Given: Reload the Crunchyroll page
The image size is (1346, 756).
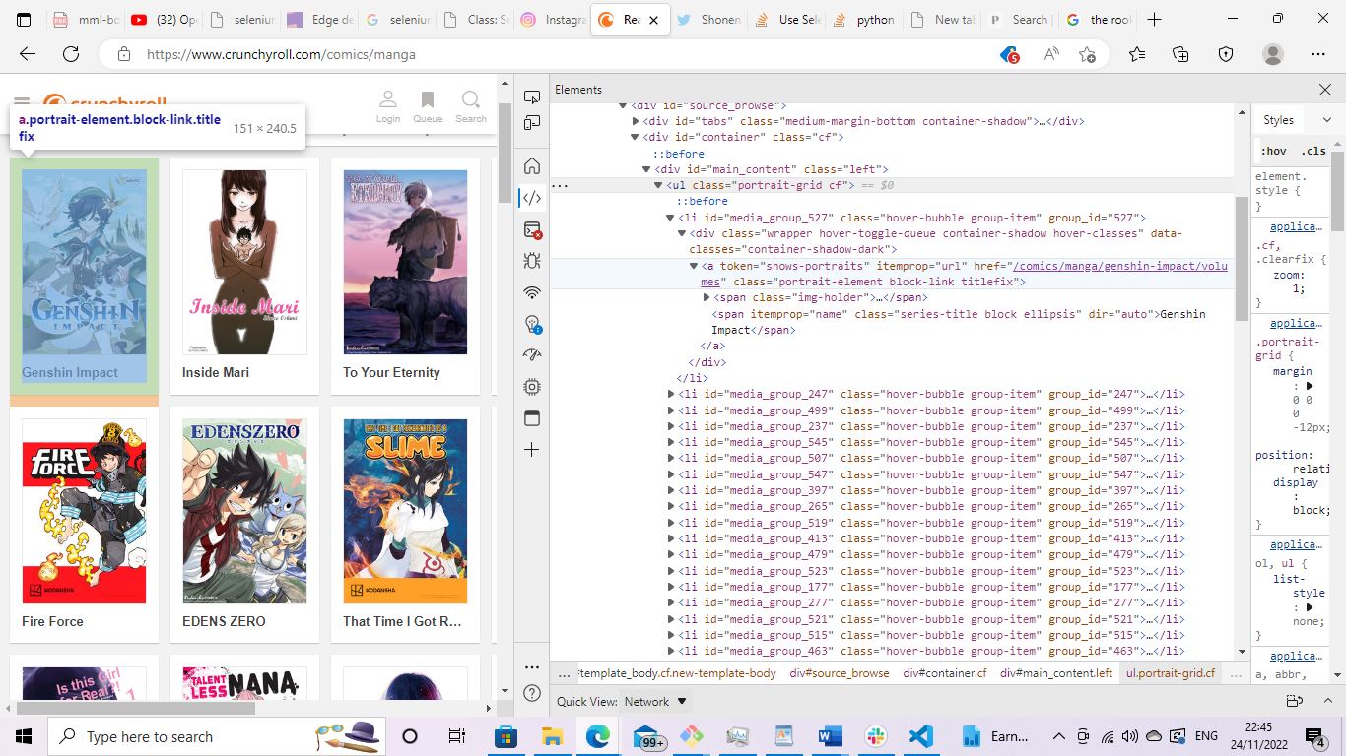Looking at the screenshot, I should tap(71, 54).
